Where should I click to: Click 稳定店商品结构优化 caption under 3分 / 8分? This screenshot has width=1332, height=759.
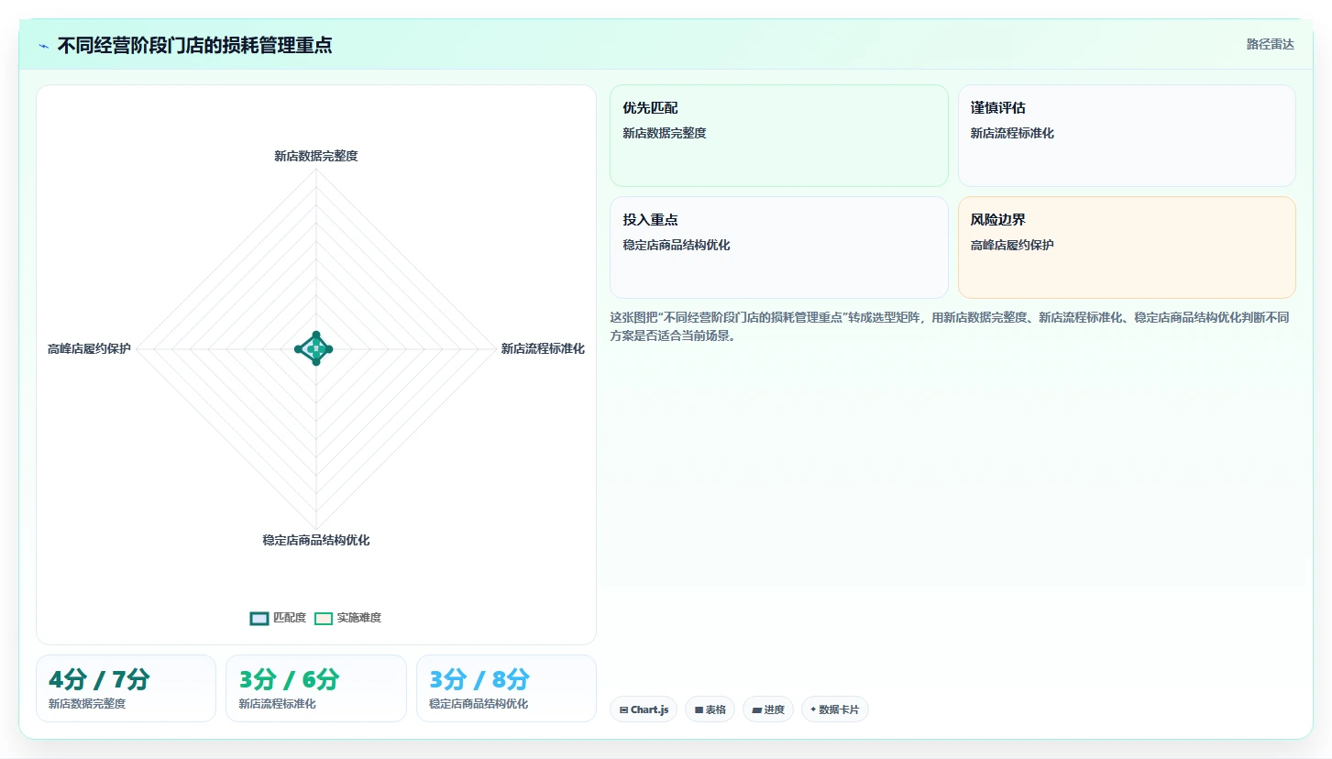[x=479, y=704]
